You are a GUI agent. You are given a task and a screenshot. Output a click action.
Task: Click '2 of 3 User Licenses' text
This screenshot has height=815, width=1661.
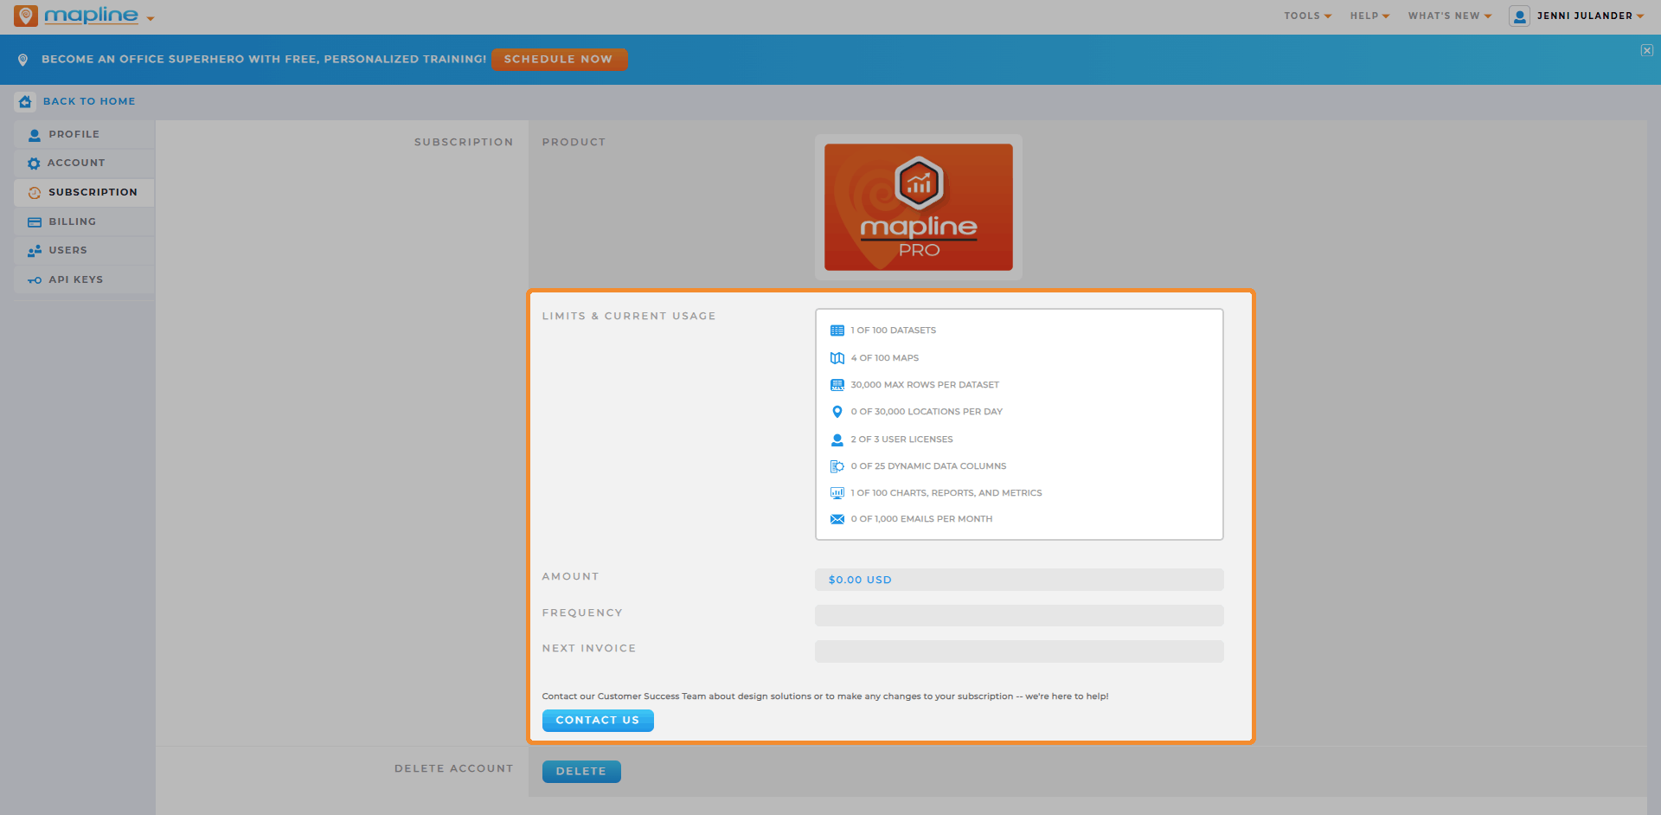coord(901,440)
